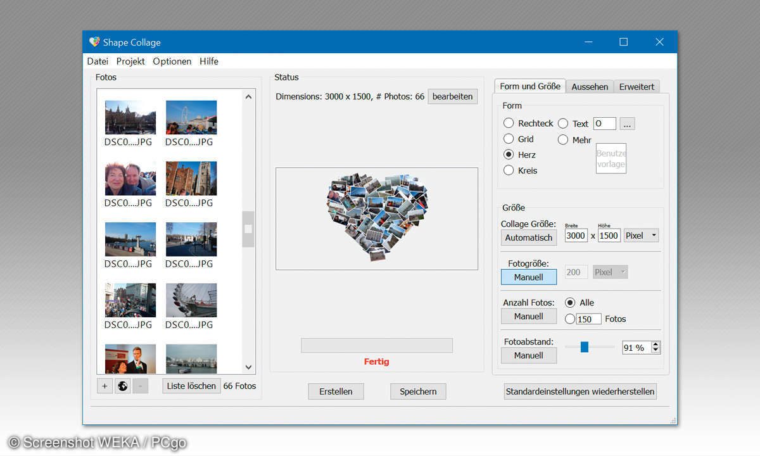Click the Manuell button under Fotogröße
Viewport: 760px width, 456px height.
tap(529, 277)
